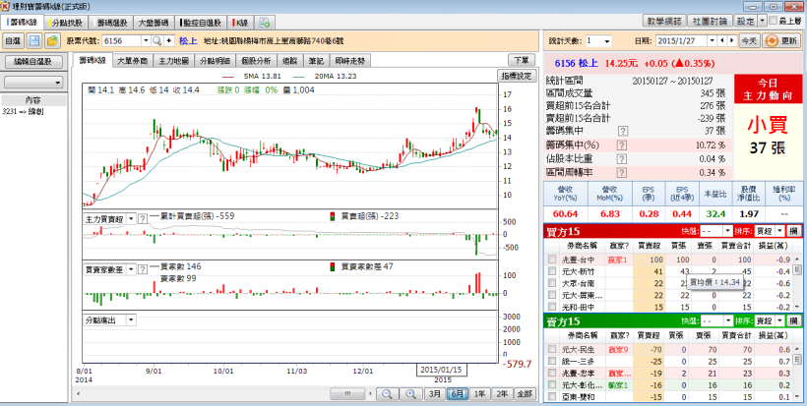Tick checkbox for 元大-民生 row
The width and height of the screenshot is (807, 406).
552,349
